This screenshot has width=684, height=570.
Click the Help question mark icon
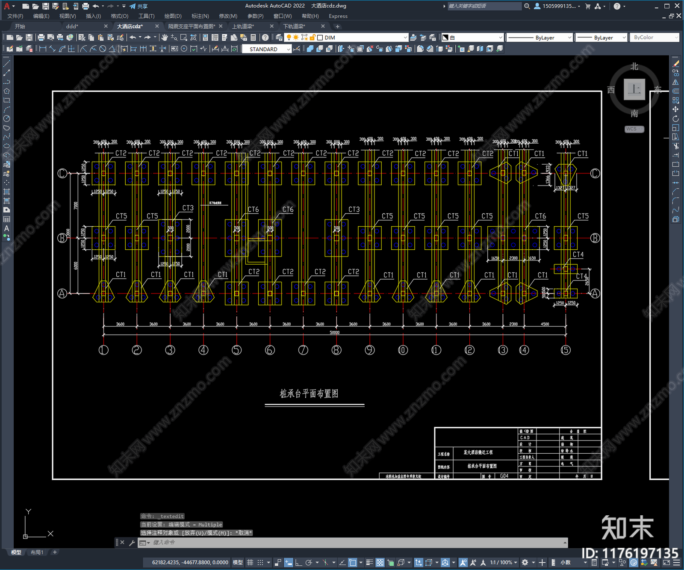click(x=265, y=38)
